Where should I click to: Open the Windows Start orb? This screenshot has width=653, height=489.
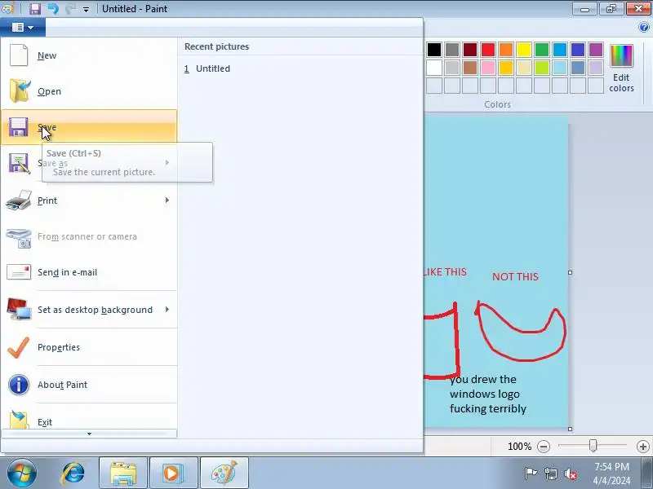tap(21, 474)
